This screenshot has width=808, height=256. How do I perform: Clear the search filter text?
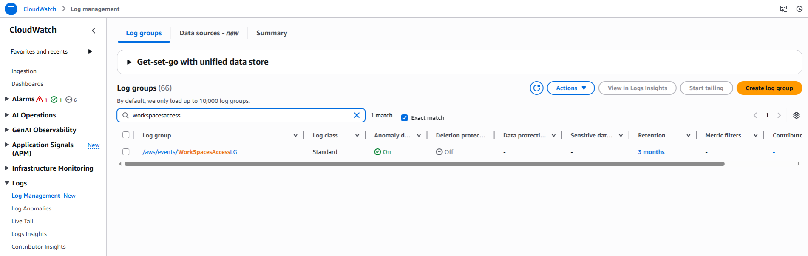357,115
